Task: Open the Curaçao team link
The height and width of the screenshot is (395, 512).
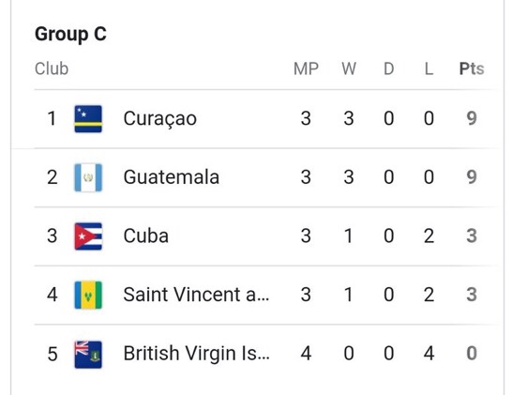Action: (x=160, y=119)
